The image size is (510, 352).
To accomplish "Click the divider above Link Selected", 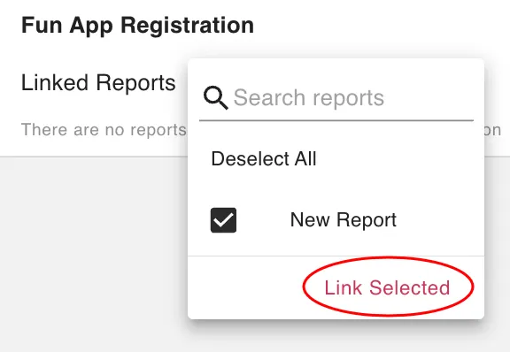I will [336, 256].
